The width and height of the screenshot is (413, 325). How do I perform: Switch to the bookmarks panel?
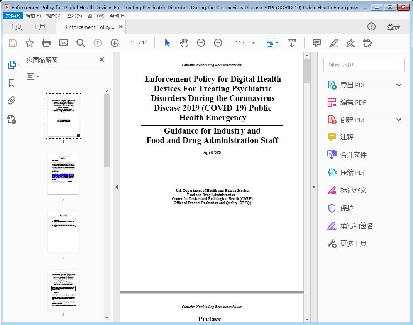click(x=11, y=83)
